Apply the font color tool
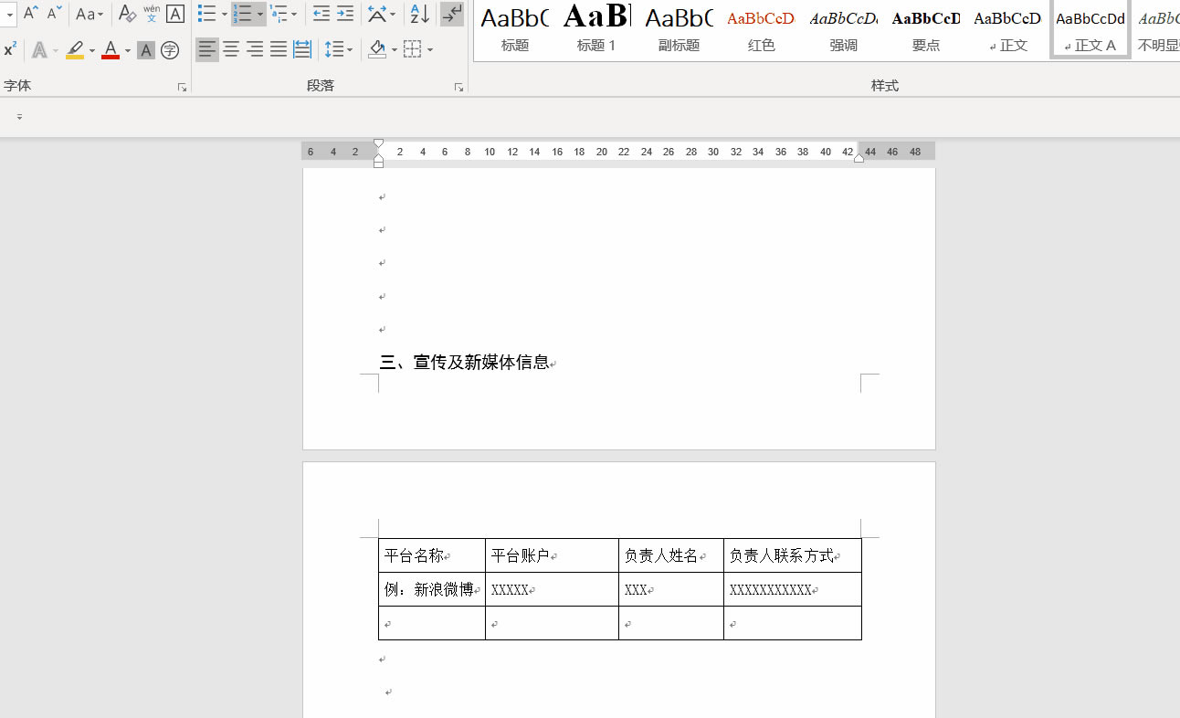Viewport: 1180px width, 718px height. coord(110,49)
